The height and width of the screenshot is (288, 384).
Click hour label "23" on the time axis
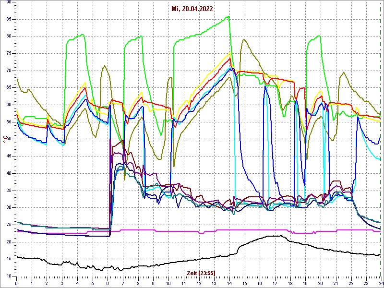[x=366, y=284]
